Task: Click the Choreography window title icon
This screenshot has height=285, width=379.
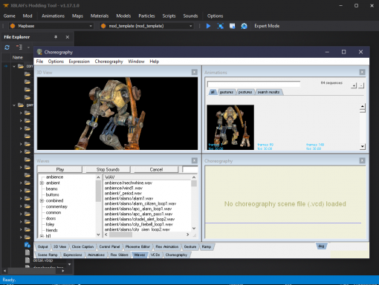Action: [39, 52]
